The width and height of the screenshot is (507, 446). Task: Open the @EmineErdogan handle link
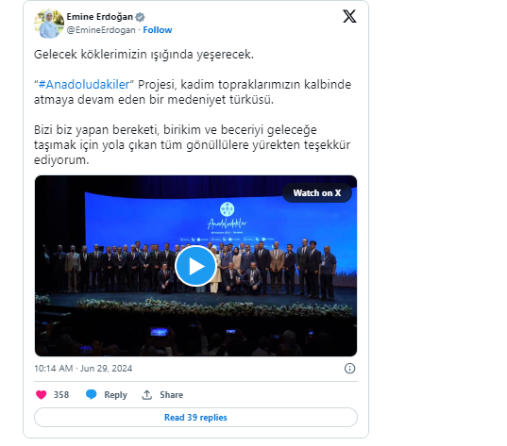pyautogui.click(x=101, y=30)
